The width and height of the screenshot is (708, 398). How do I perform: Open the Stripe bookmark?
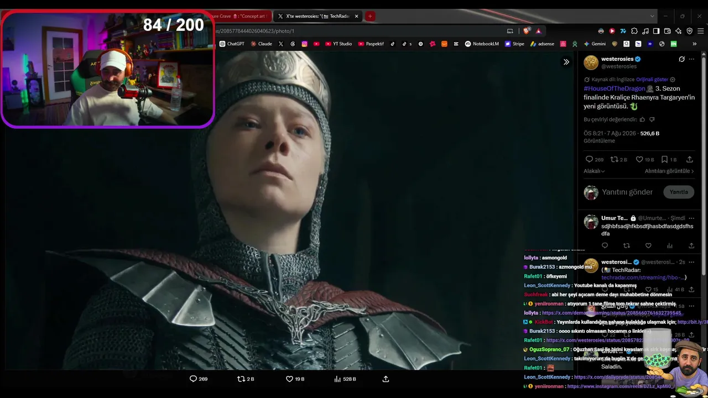click(514, 44)
